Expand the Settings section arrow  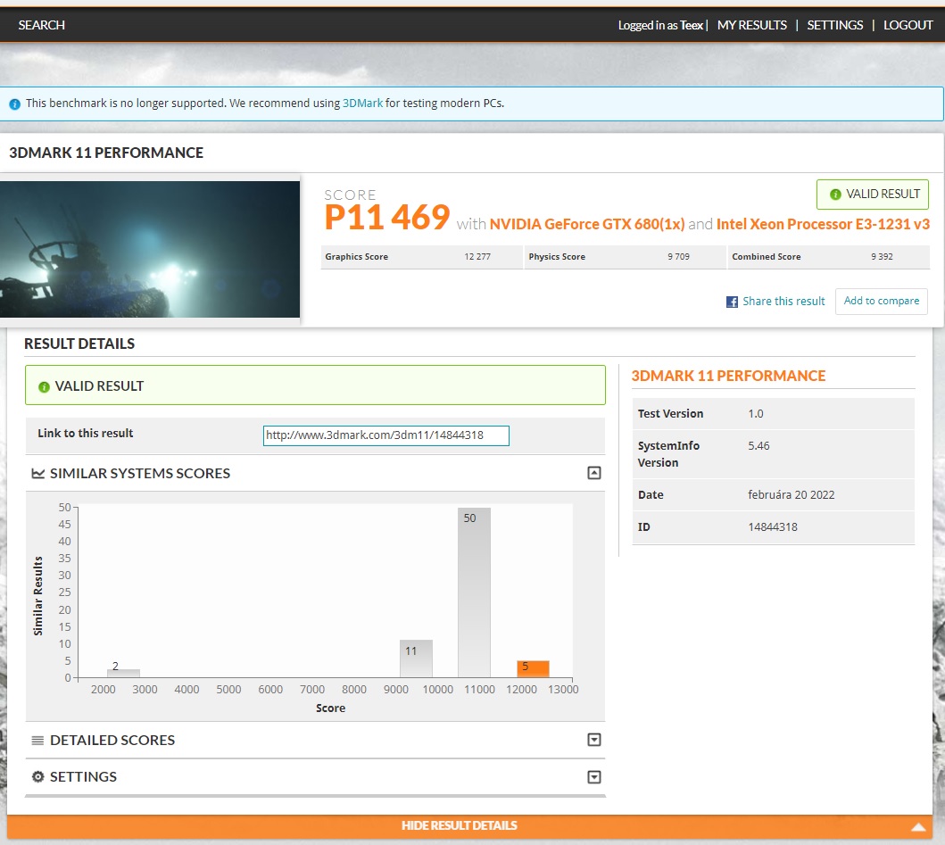(594, 777)
